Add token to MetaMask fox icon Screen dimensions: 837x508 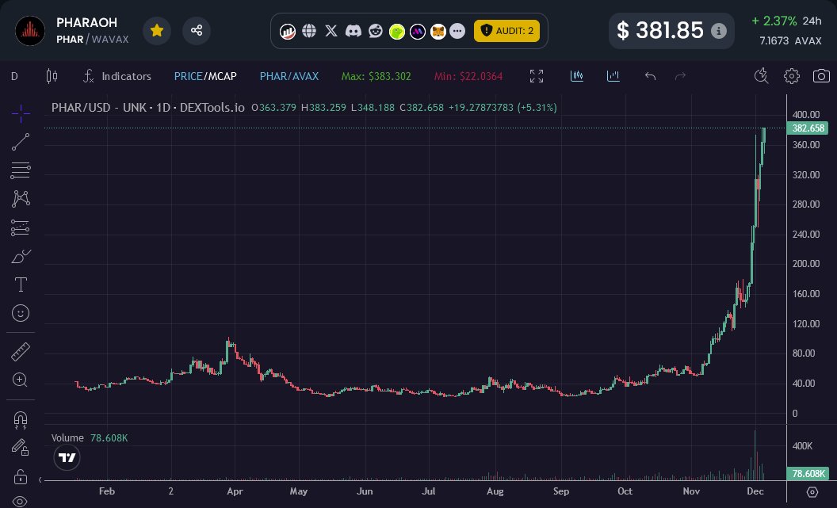click(x=438, y=32)
